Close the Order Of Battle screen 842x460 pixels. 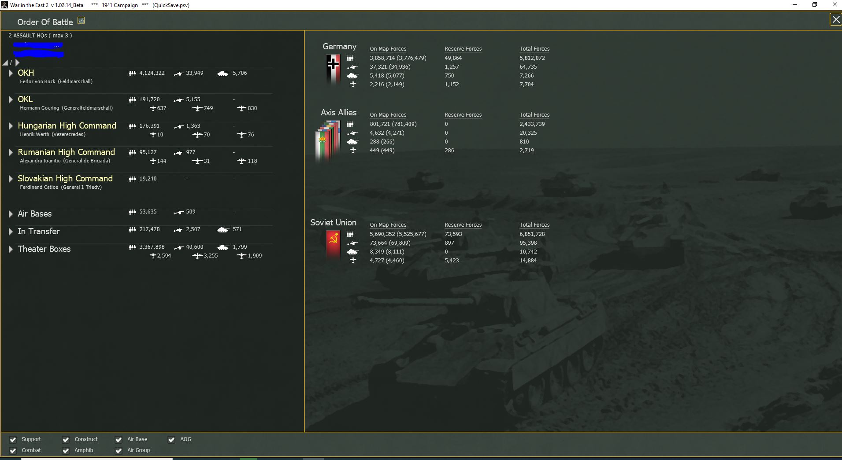tap(835, 20)
